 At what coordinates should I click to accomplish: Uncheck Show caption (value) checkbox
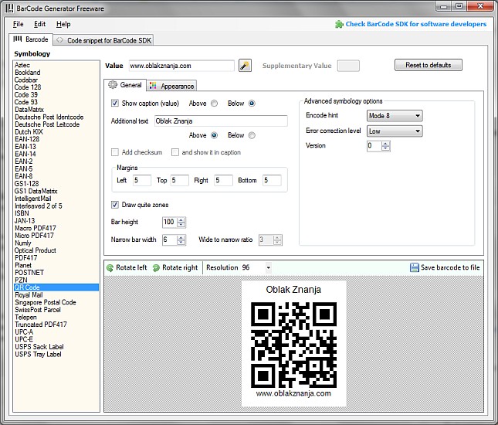(115, 103)
